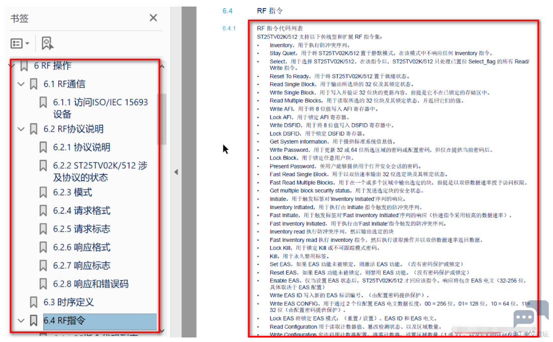The height and width of the screenshot is (342, 553).
Task: Collapse the 6.4 RF指令 node
Action: [x=21, y=320]
